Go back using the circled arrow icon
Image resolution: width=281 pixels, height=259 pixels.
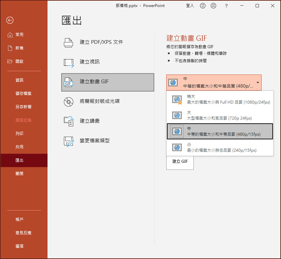(10, 20)
